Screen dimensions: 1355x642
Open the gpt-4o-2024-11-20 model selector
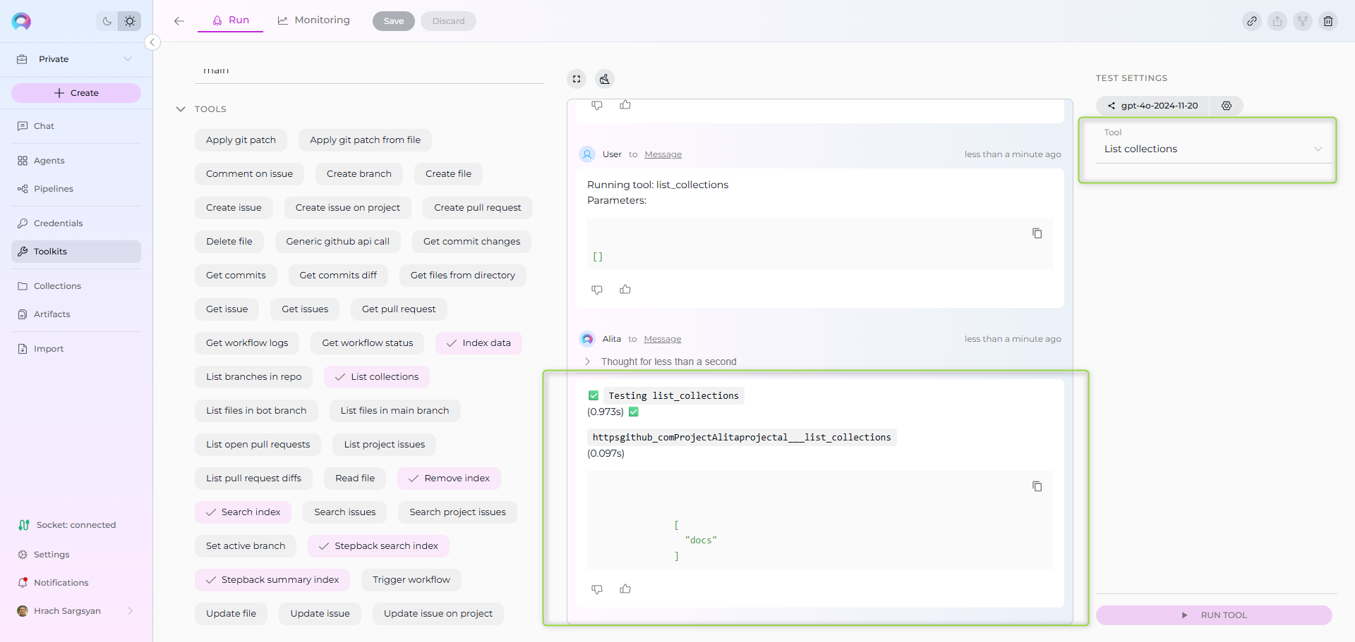[x=1152, y=106]
